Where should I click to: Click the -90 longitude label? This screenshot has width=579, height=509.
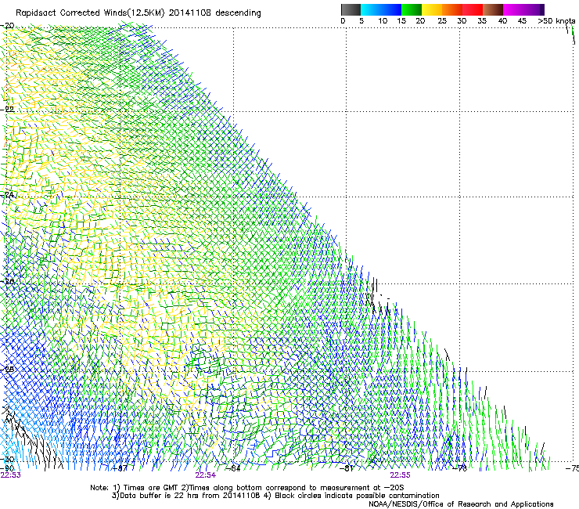(8, 468)
